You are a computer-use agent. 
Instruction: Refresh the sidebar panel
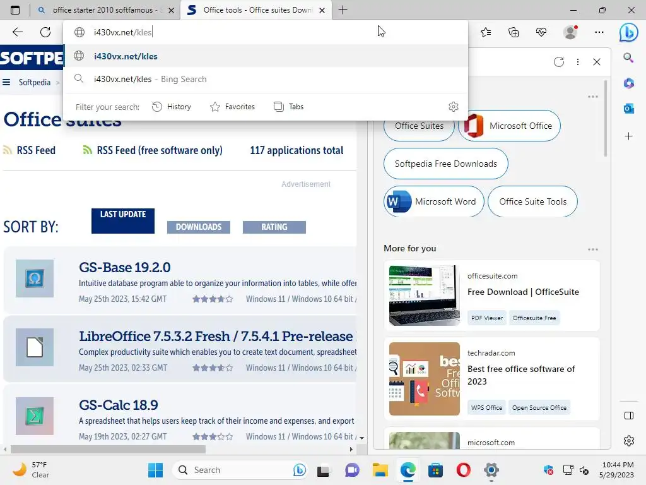click(x=559, y=62)
